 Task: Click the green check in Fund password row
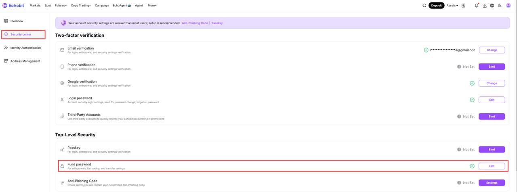pos(472,166)
